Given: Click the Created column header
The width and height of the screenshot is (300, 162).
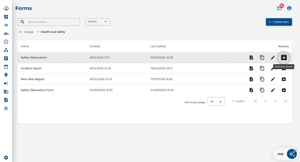Looking at the screenshot, I should tap(95, 46).
